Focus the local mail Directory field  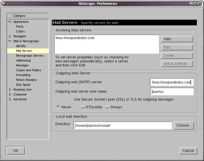tap(123, 126)
